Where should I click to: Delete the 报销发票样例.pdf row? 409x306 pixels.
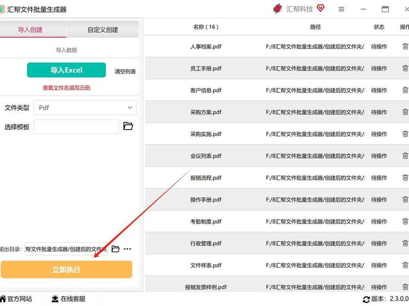point(405,287)
